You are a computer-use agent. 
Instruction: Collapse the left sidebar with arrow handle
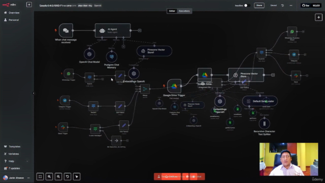pyautogui.click(x=34, y=93)
